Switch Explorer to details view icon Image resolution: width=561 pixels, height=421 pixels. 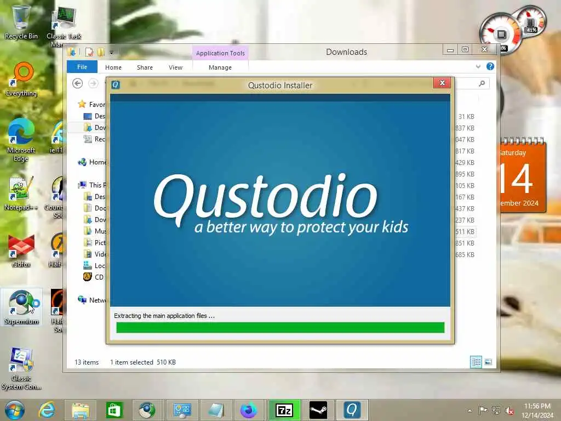tap(476, 362)
